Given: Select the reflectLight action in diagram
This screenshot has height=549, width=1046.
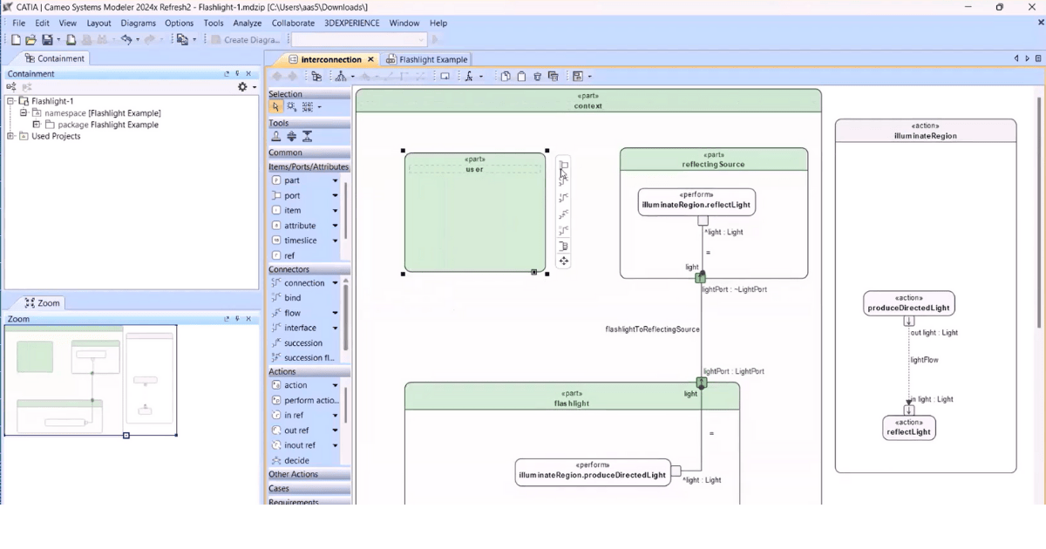Looking at the screenshot, I should click(909, 427).
